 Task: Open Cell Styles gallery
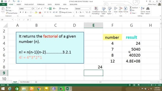[x=110, y=11]
